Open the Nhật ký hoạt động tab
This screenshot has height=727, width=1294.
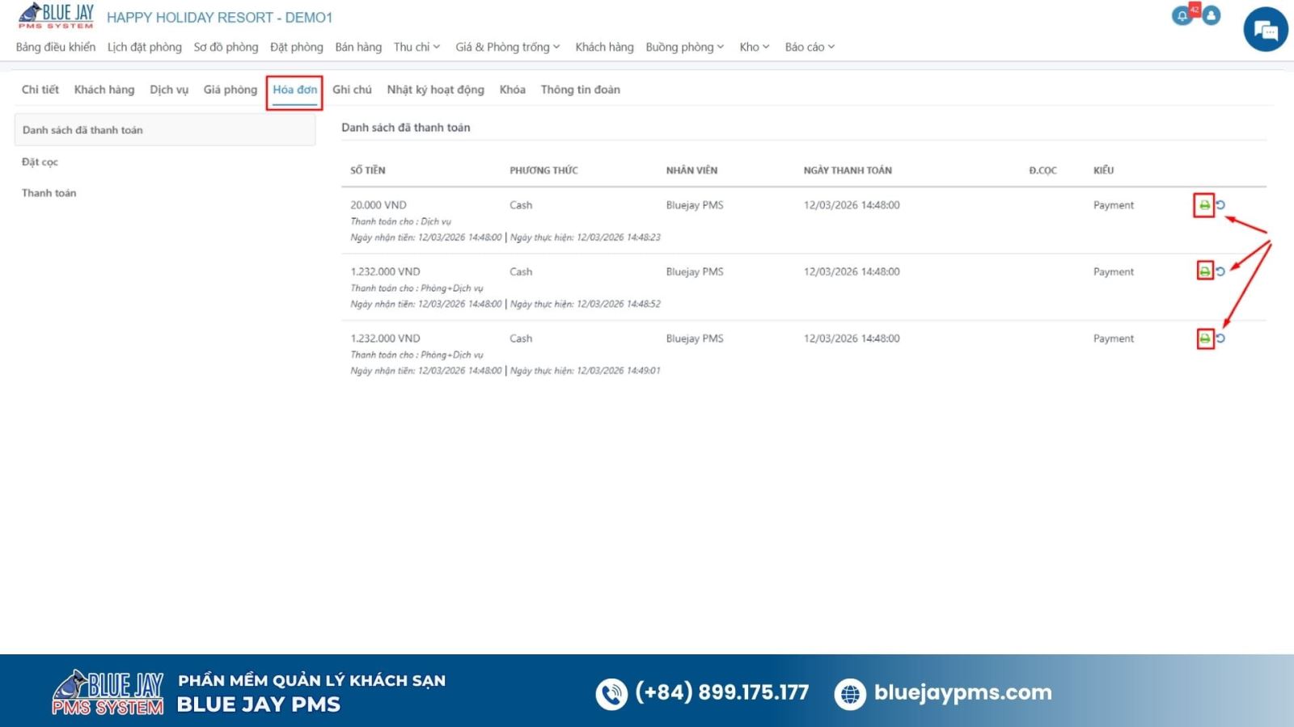click(x=435, y=90)
